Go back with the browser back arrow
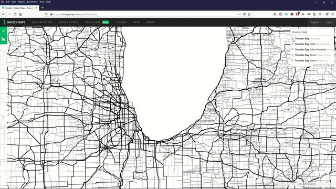The width and height of the screenshot is (336, 189). click(x=4, y=14)
